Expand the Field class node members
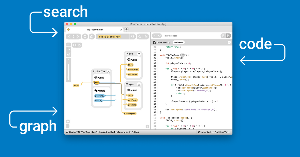Screen dimensions: 300x157 tap(139, 54)
